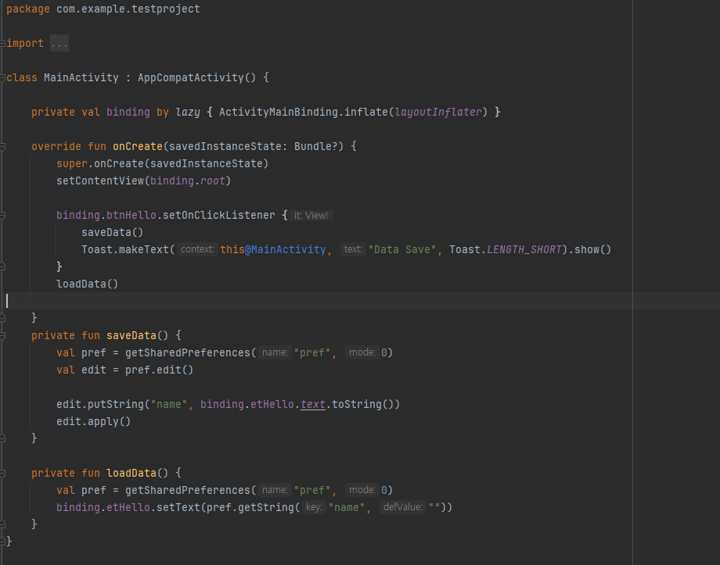Click the putString method call
This screenshot has width=720, height=565.
[116, 405]
